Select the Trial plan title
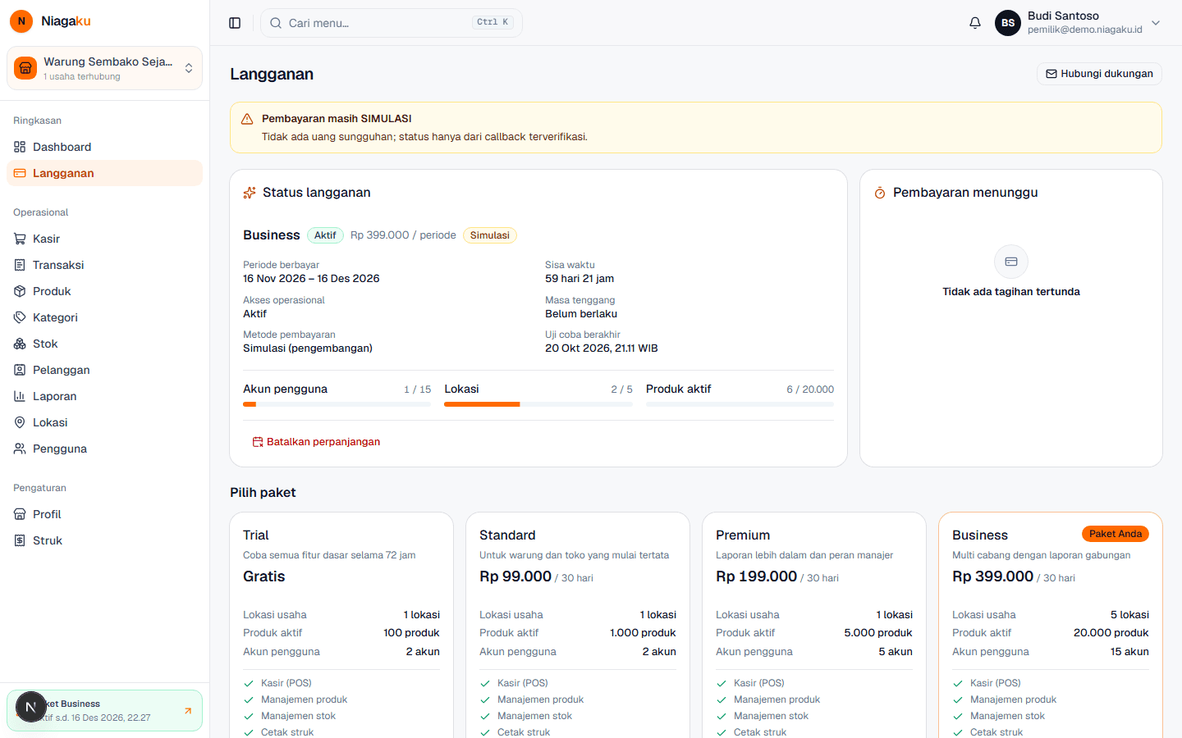The height and width of the screenshot is (738, 1182). tap(256, 535)
